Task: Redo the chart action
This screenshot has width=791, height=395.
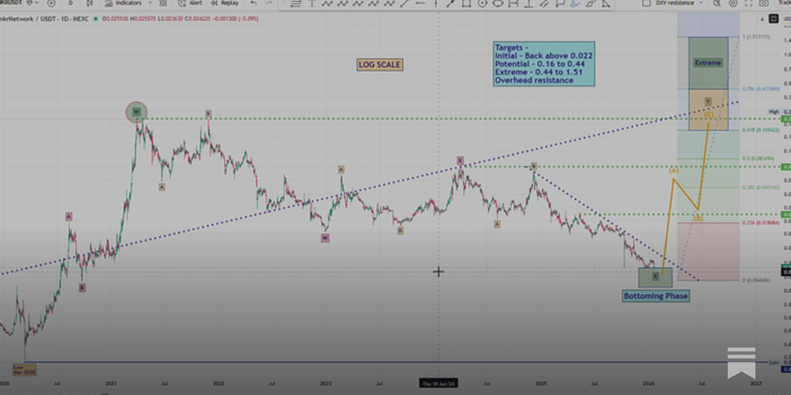Action: 269,3
